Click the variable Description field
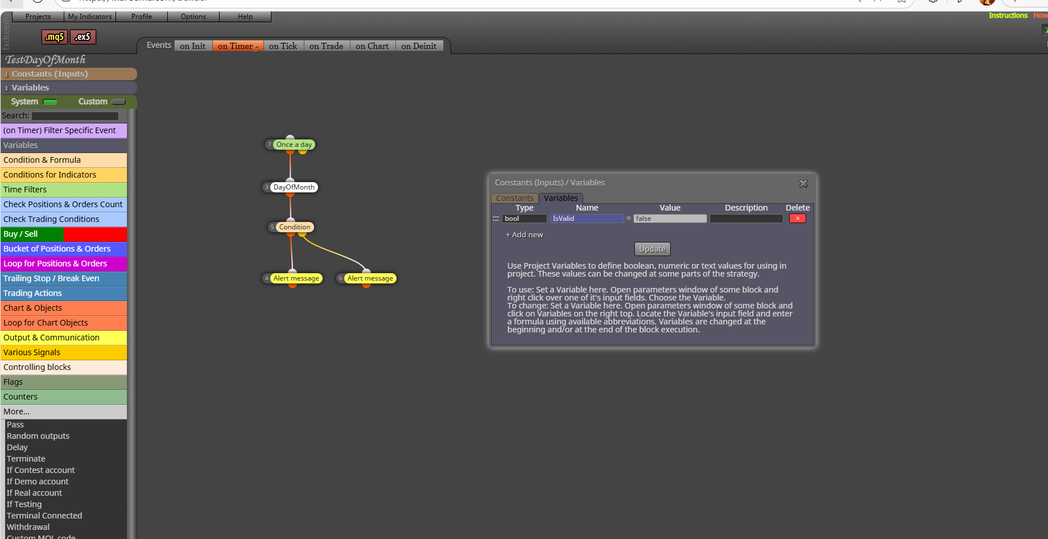Viewport: 1048px width, 539px height. tap(746, 219)
